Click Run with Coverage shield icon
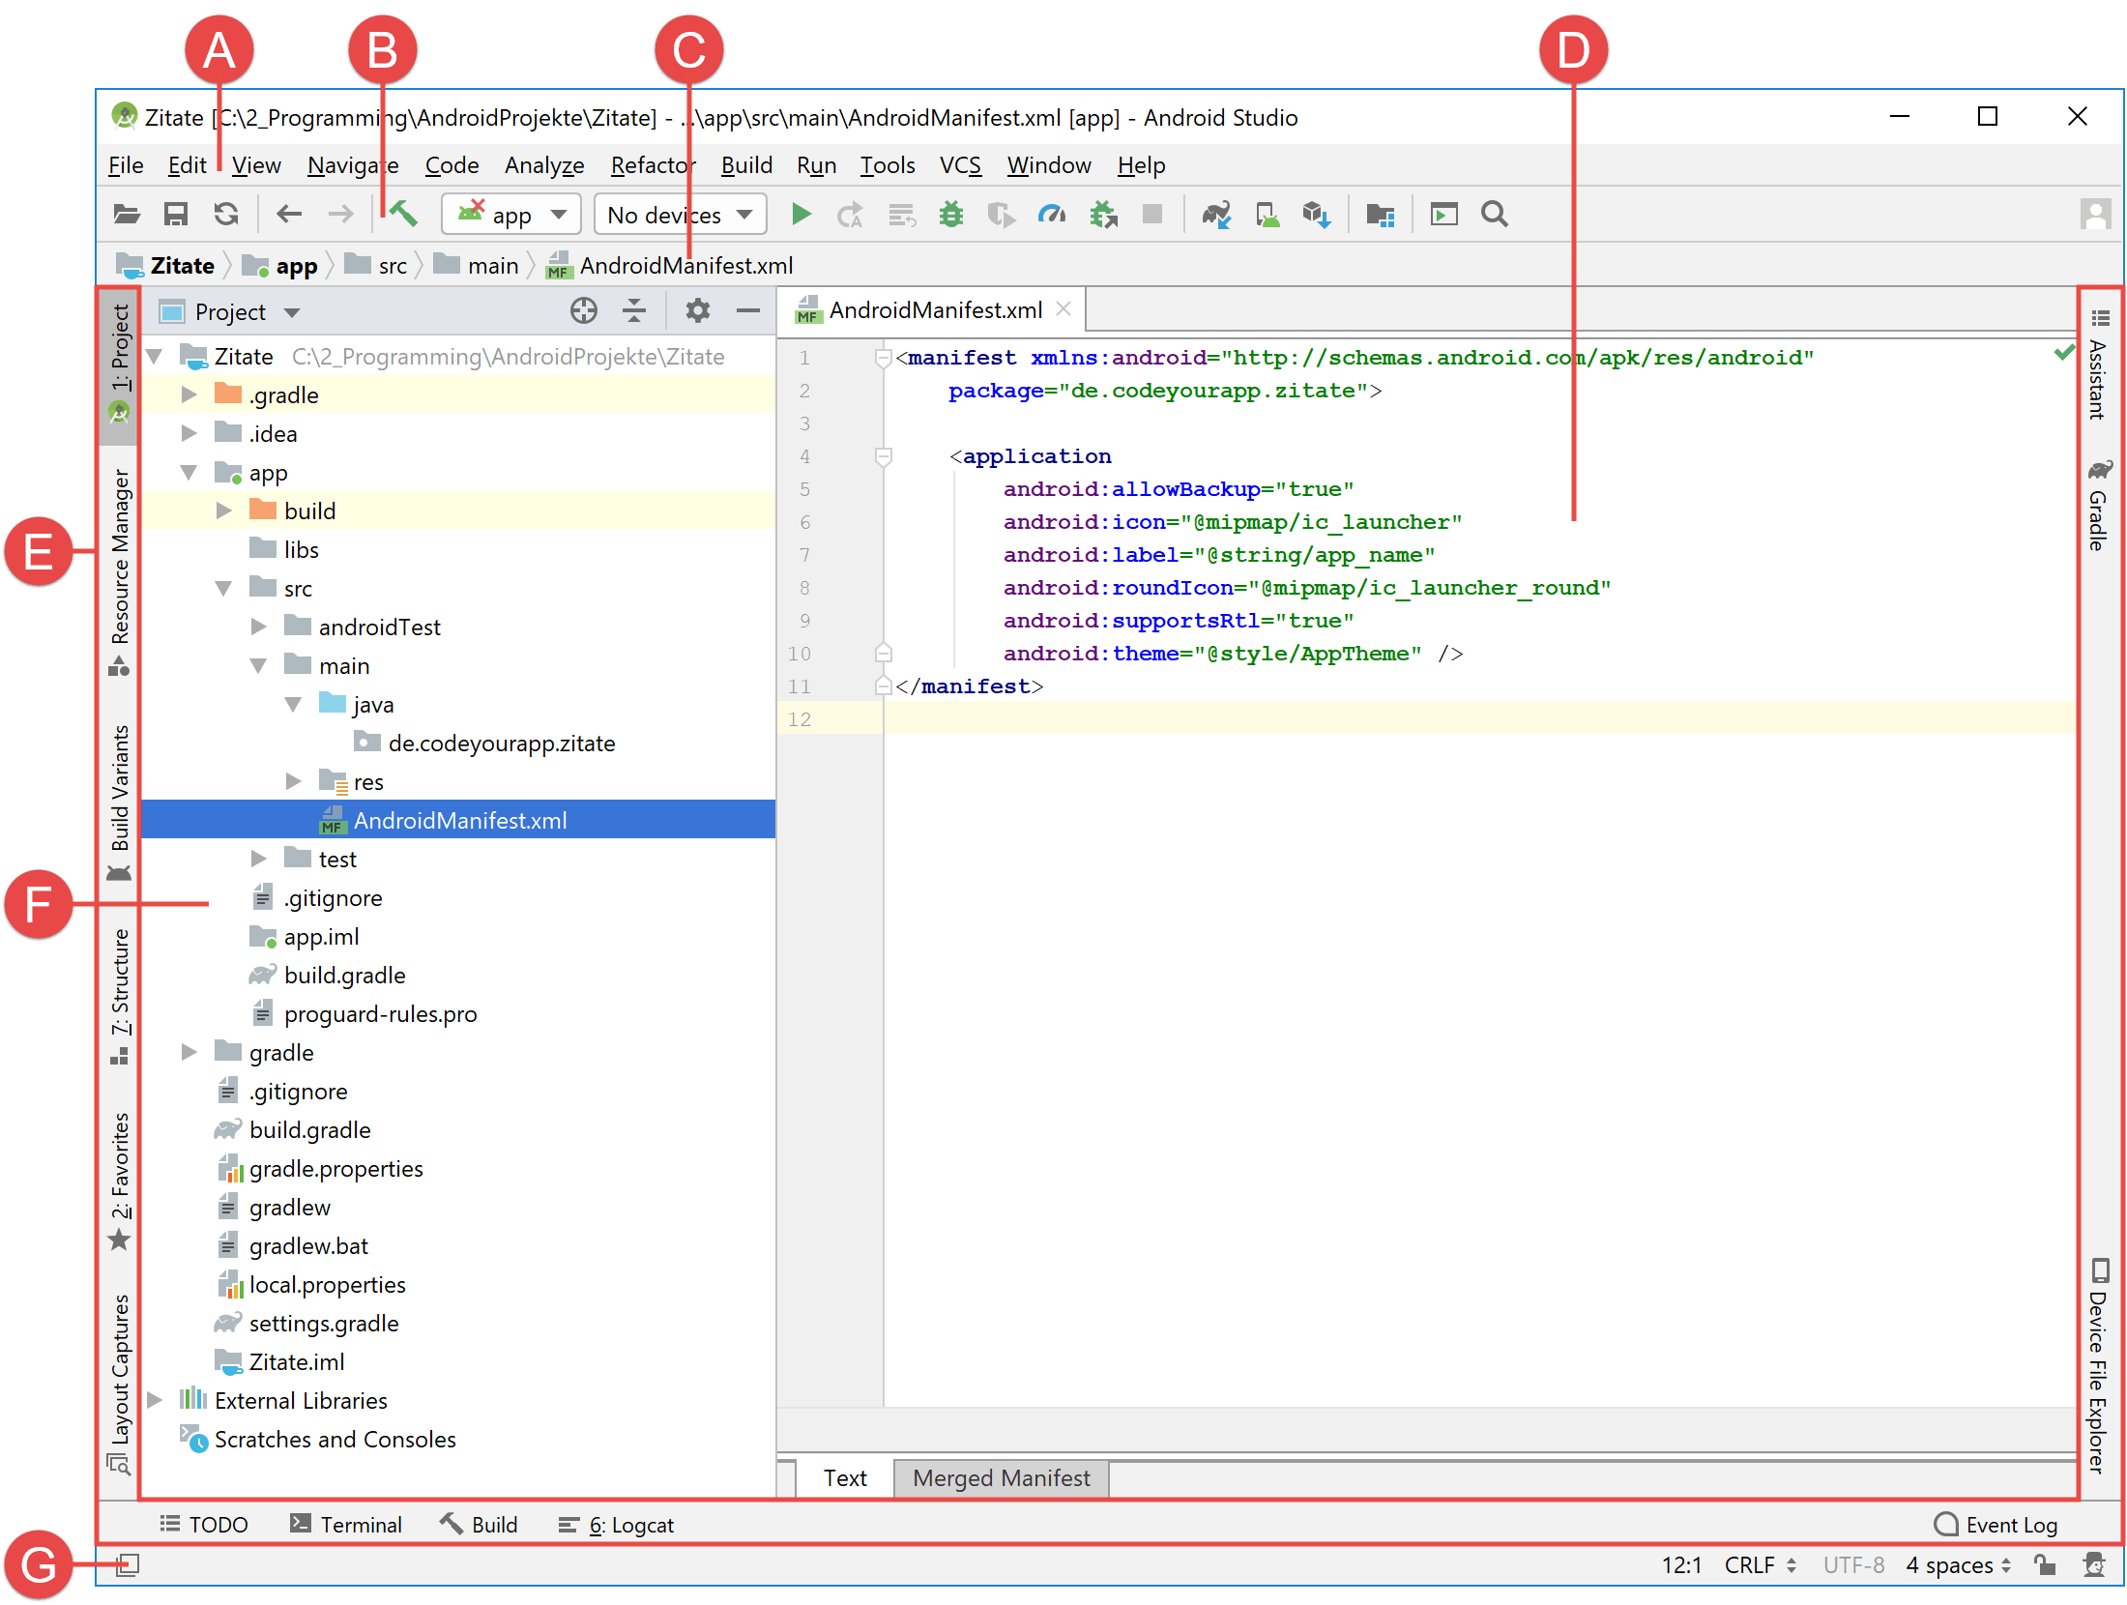 (x=1001, y=215)
